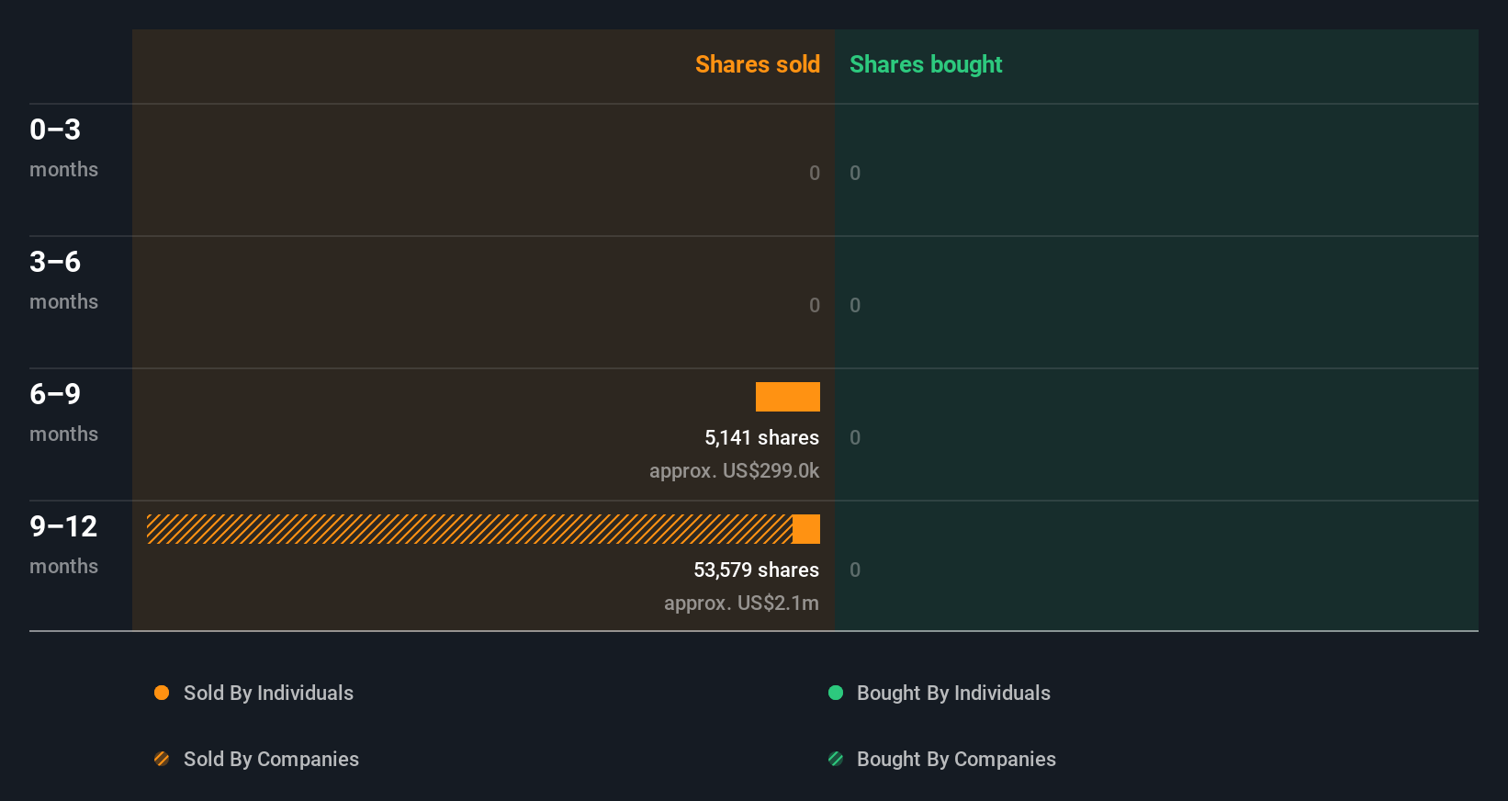
Task: Click the 3–6 months row label
Action: coord(63,280)
